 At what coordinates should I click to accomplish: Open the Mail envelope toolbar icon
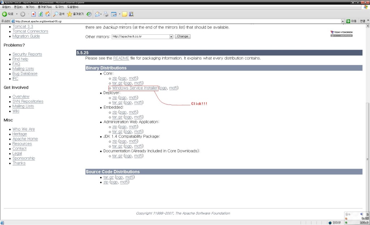[97, 14]
